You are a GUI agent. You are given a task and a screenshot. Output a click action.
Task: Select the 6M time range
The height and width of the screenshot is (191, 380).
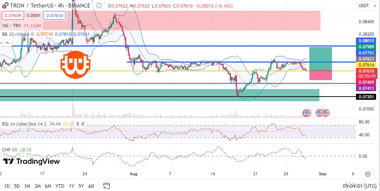tap(48, 186)
